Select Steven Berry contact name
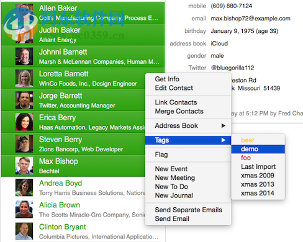 coord(60,140)
